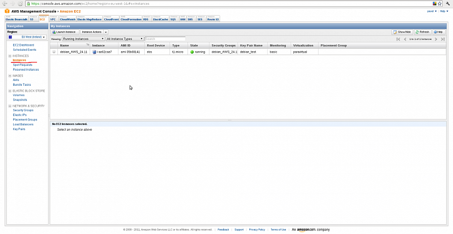Open the Security Groups navigation link

pyautogui.click(x=23, y=110)
